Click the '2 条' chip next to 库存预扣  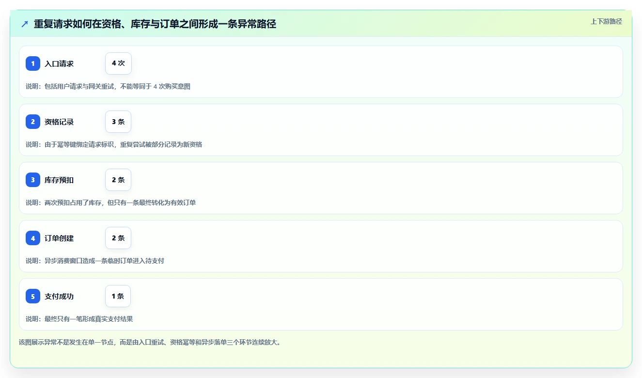click(x=118, y=180)
